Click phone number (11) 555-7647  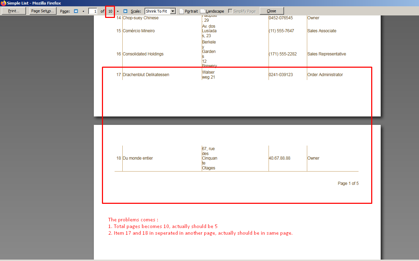point(281,31)
